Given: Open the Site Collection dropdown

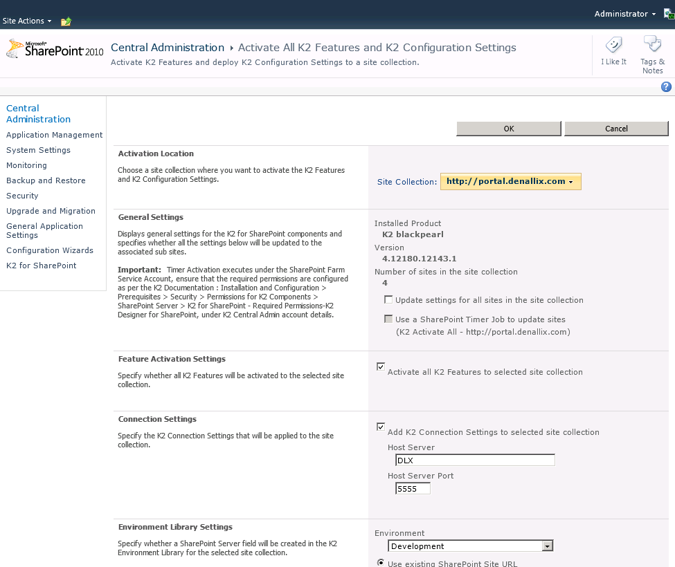Looking at the screenshot, I should [x=510, y=182].
